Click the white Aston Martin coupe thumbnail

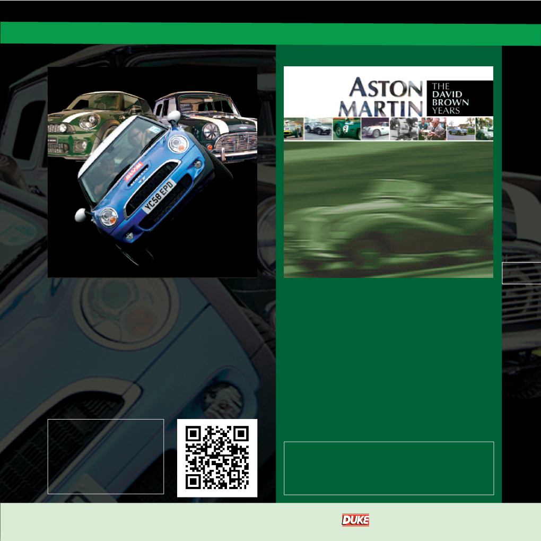click(375, 129)
